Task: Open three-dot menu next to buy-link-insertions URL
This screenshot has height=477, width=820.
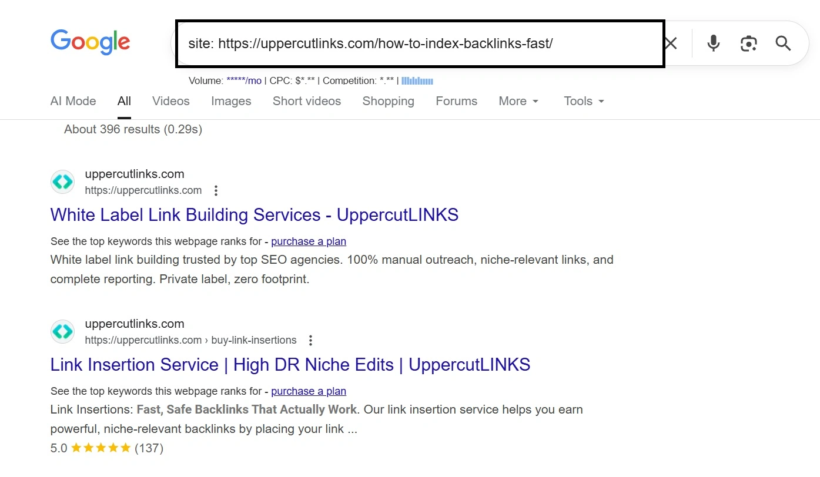Action: tap(311, 341)
